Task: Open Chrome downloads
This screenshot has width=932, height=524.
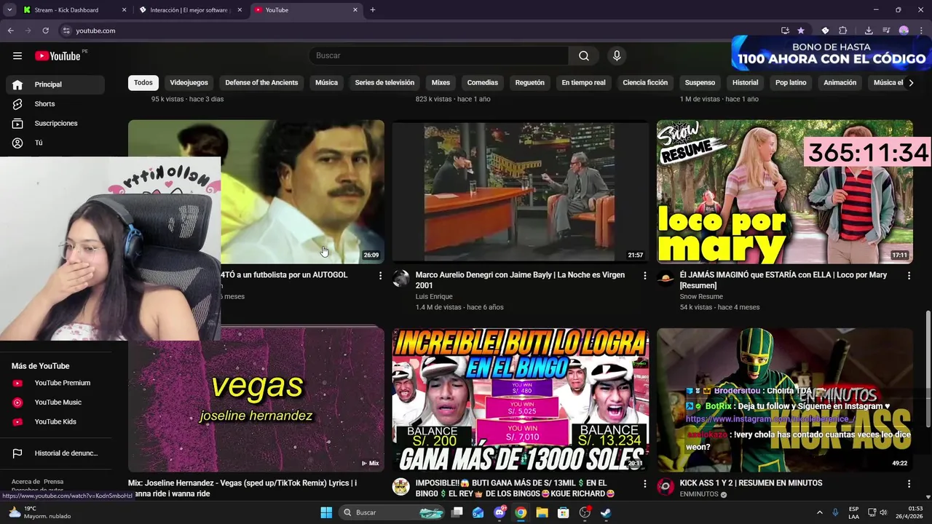Action: click(869, 31)
